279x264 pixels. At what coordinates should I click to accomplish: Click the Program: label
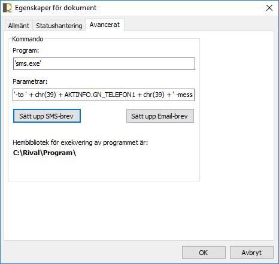(x=26, y=50)
